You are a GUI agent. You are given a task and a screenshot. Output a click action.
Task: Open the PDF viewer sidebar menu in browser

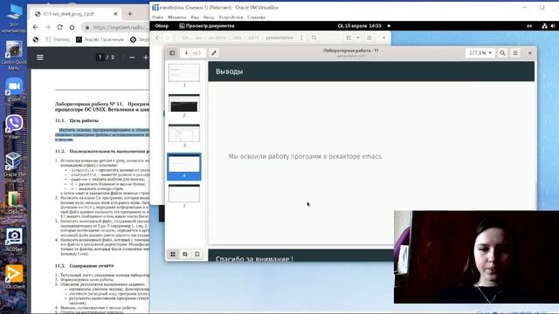[40, 58]
